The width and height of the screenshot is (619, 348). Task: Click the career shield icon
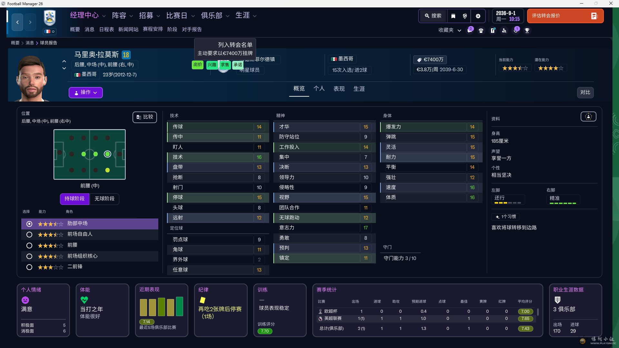tap(557, 300)
